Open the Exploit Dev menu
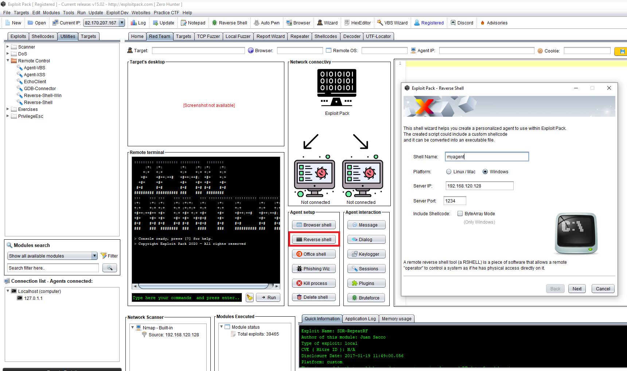Viewport: 627px width, 371px height. 117,12
